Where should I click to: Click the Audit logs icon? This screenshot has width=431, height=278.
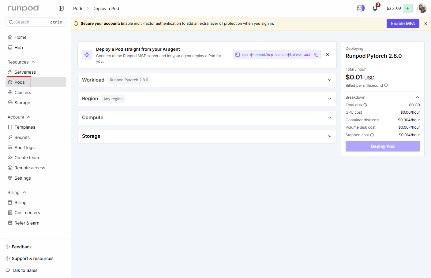coord(10,148)
